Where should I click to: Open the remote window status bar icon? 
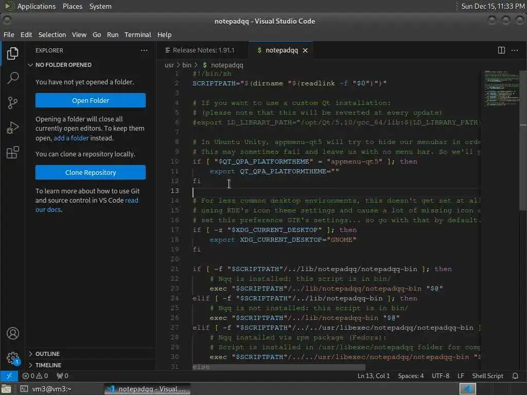[x=9, y=376]
